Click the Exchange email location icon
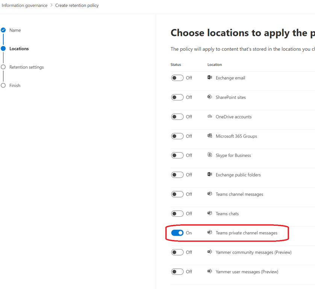Viewport: 315px width, 289px height. [210, 78]
